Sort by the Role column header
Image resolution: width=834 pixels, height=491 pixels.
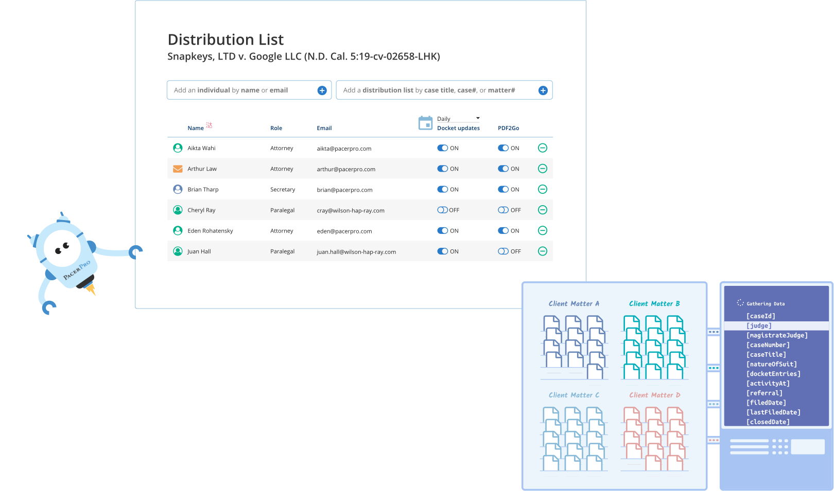[276, 128]
